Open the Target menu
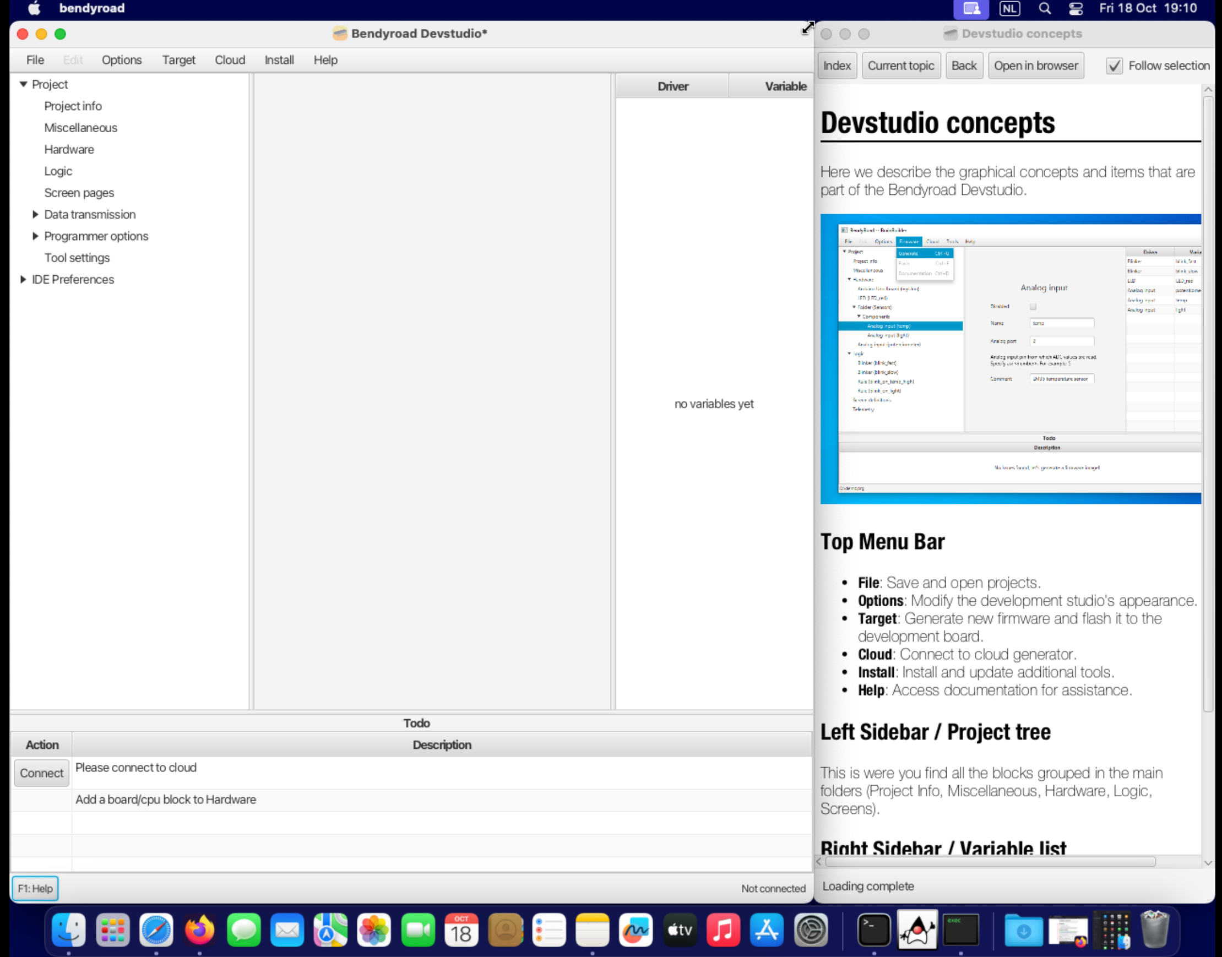Screen dimensions: 1222x957 coord(179,60)
